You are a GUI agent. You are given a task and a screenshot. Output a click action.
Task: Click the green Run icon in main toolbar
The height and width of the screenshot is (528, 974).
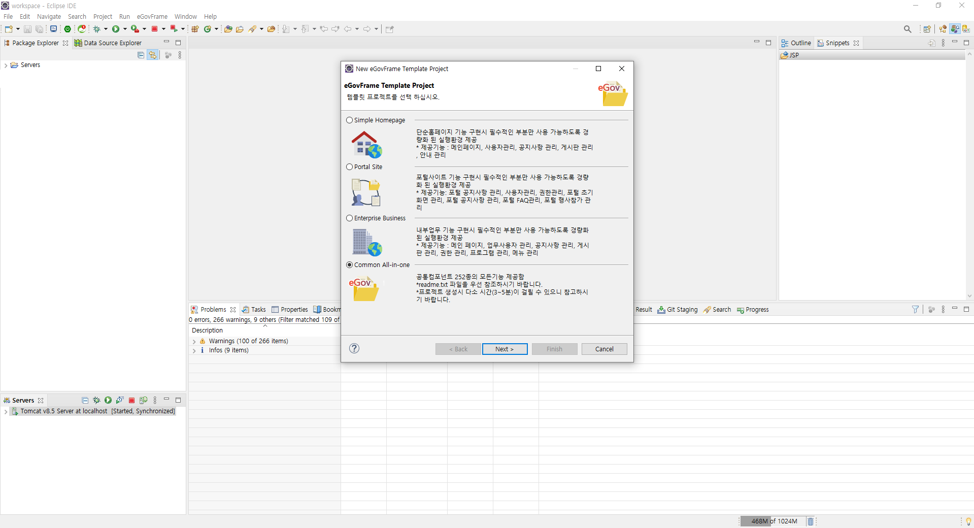116,29
